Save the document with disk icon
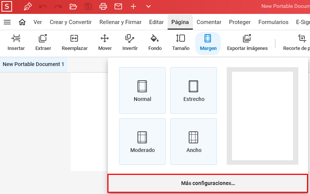 pyautogui.click(x=88, y=6)
